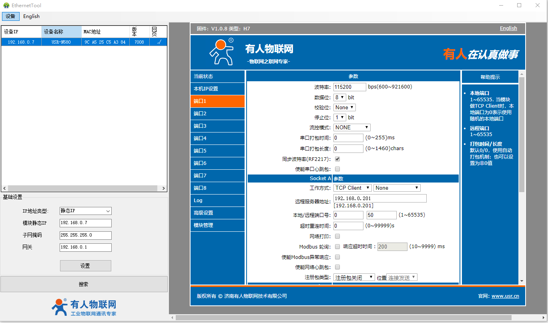The height and width of the screenshot is (323, 548).
Task: Click the EthernetTool app icon in title bar
Action: click(x=6, y=6)
